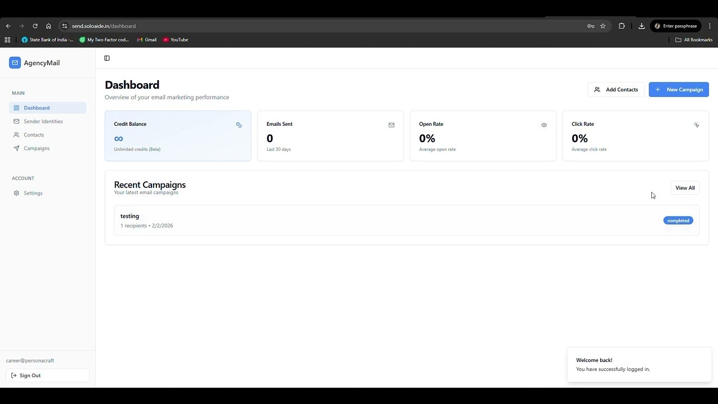Click View All recent campaigns
The height and width of the screenshot is (404, 718).
coord(685,188)
